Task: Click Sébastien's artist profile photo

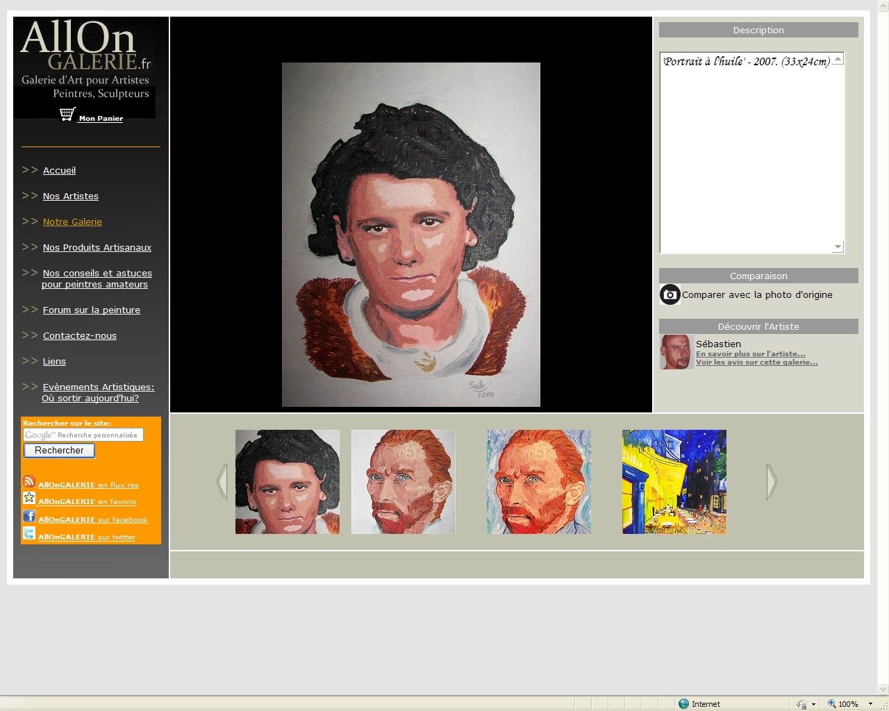Action: [x=675, y=352]
